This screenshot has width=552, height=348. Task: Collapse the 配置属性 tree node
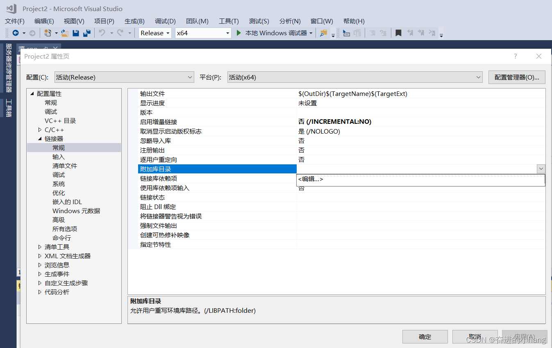coord(32,94)
